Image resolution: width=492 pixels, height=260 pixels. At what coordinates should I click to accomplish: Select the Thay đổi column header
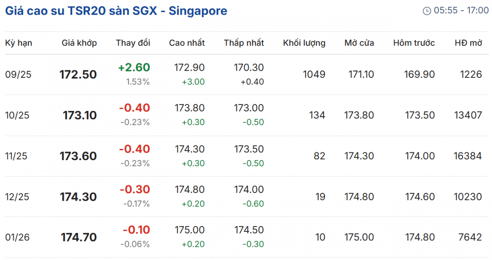coord(133,43)
